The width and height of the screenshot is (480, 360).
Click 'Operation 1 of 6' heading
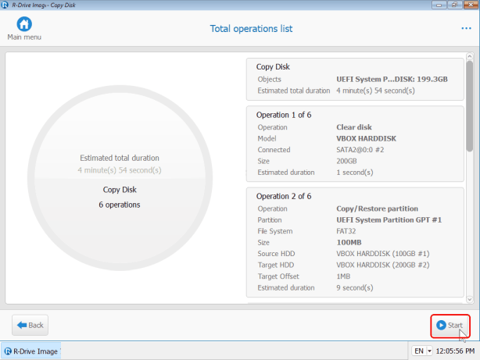[x=284, y=115]
